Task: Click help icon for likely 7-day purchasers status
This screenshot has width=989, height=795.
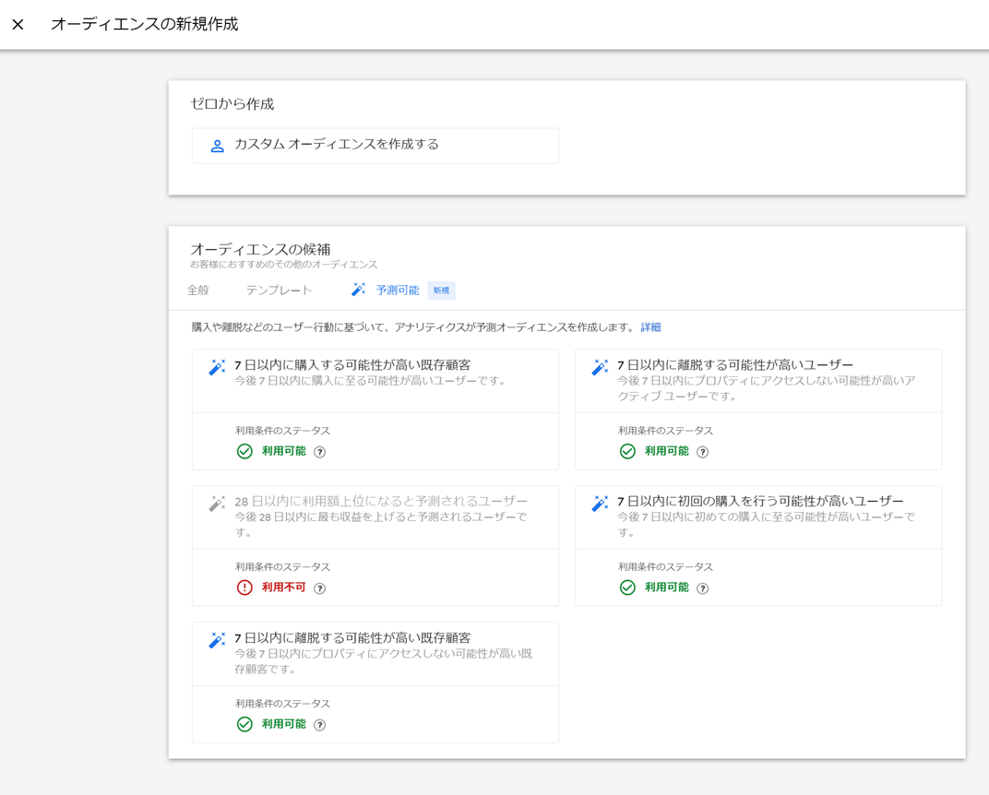Action: point(320,452)
